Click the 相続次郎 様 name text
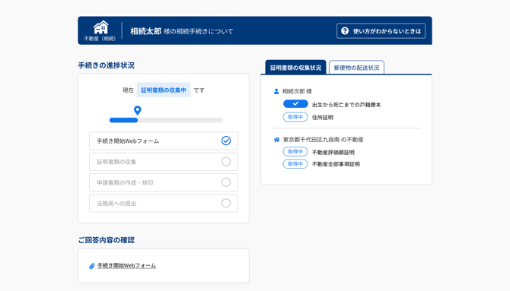Image resolution: width=510 pixels, height=291 pixels. coord(297,91)
